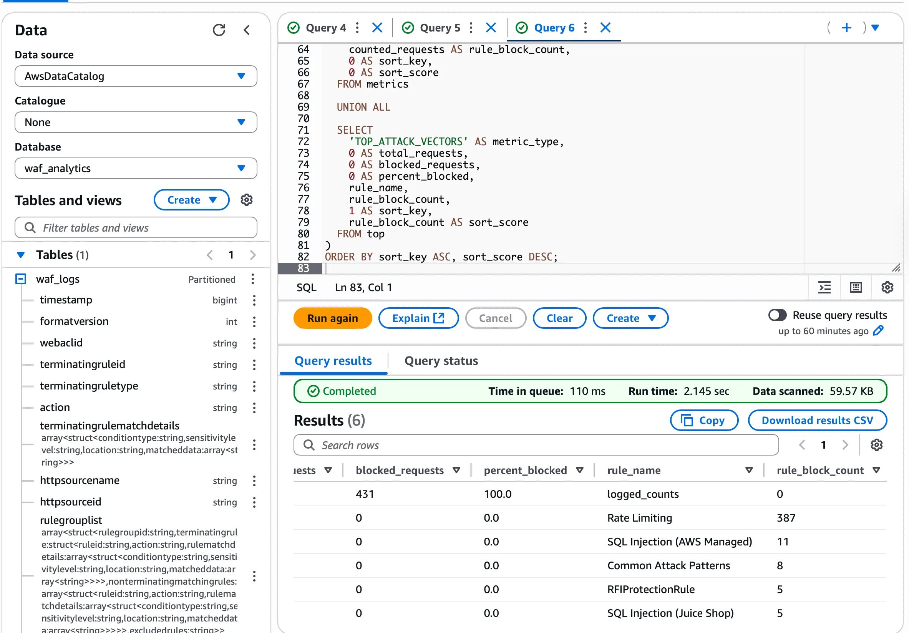The image size is (909, 633).
Task: Refresh the Data panel
Action: click(x=219, y=30)
